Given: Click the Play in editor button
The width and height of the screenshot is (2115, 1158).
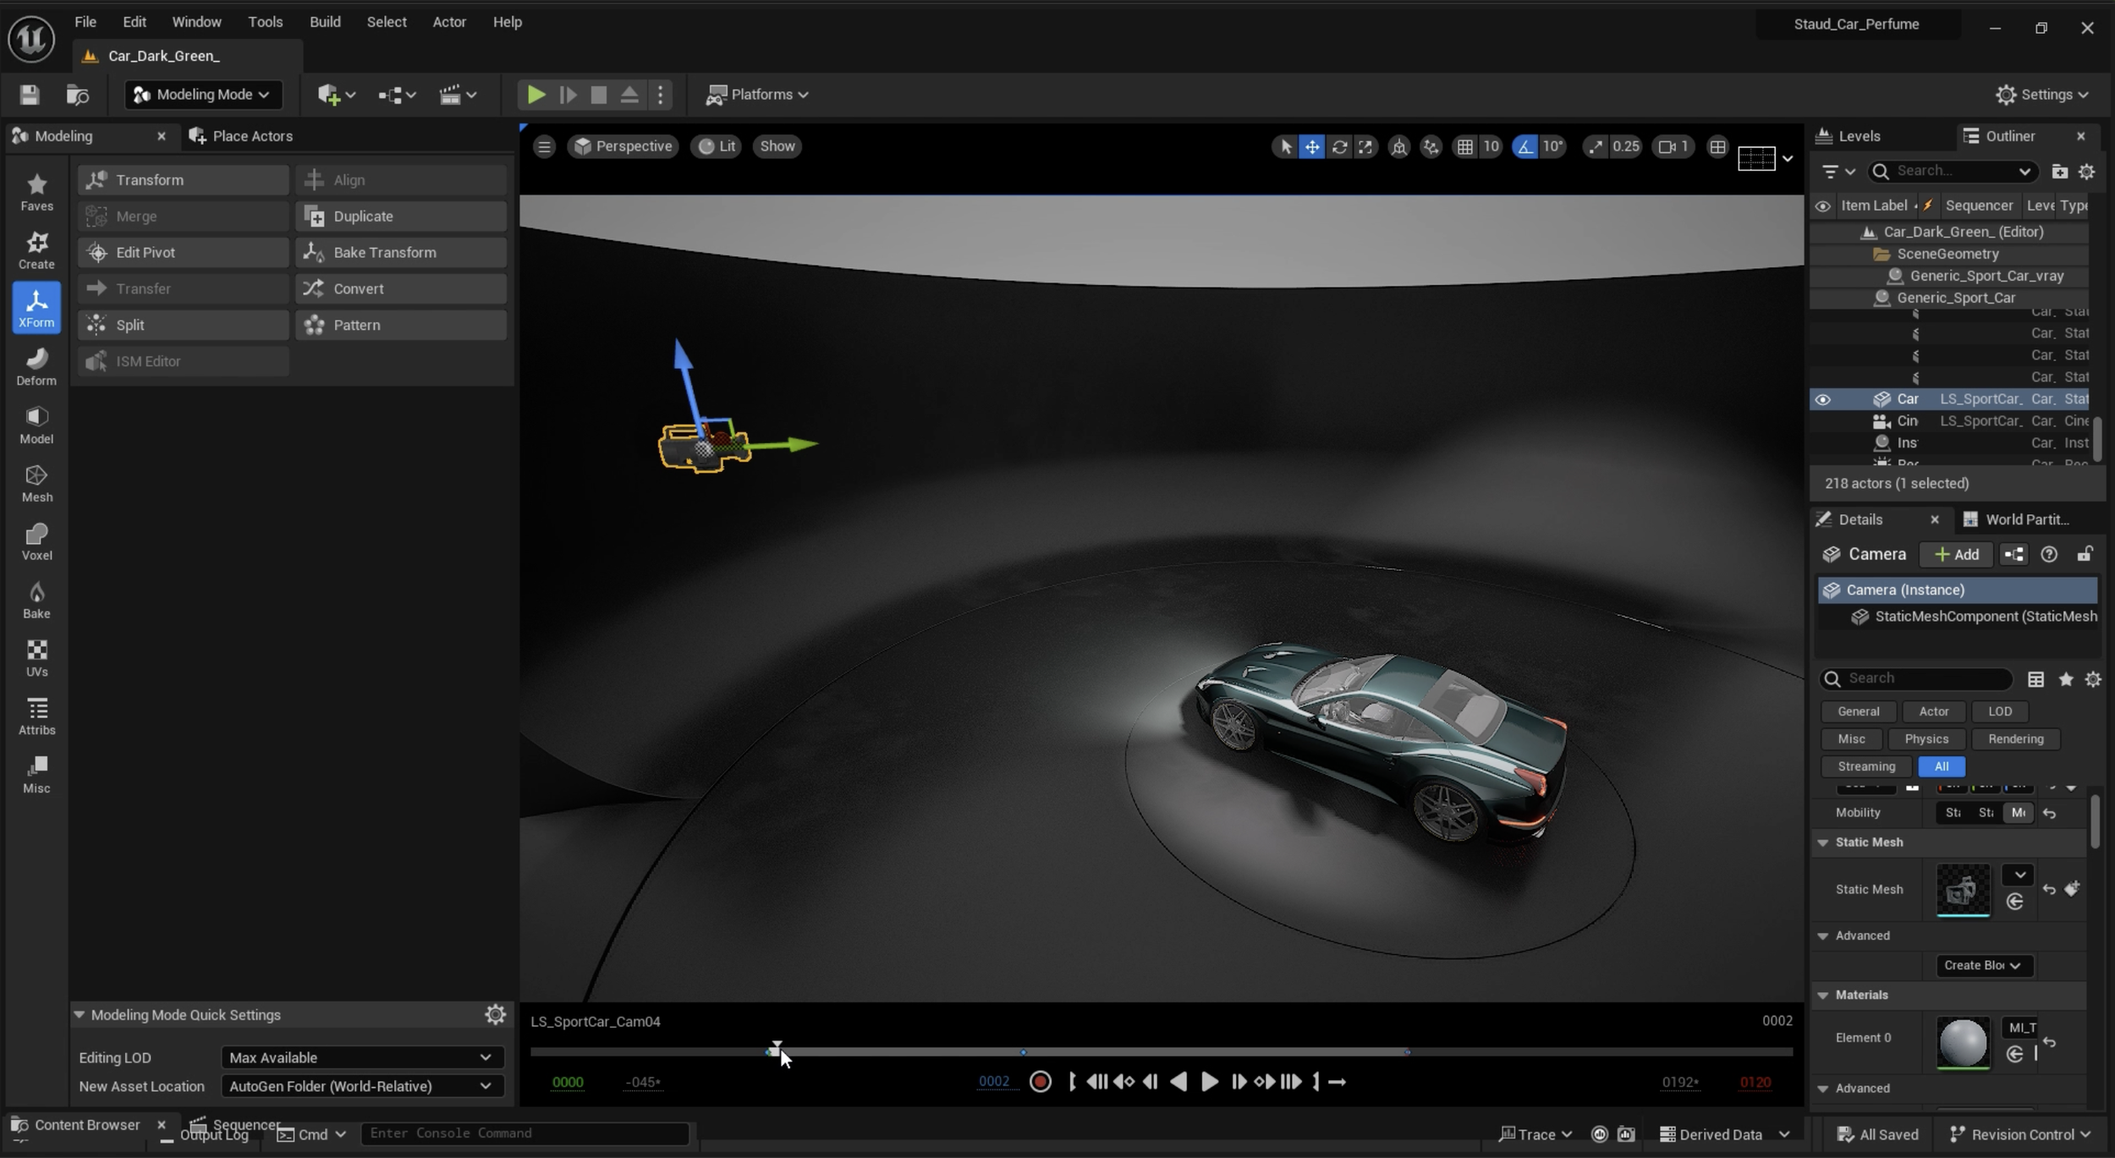Looking at the screenshot, I should pyautogui.click(x=536, y=95).
